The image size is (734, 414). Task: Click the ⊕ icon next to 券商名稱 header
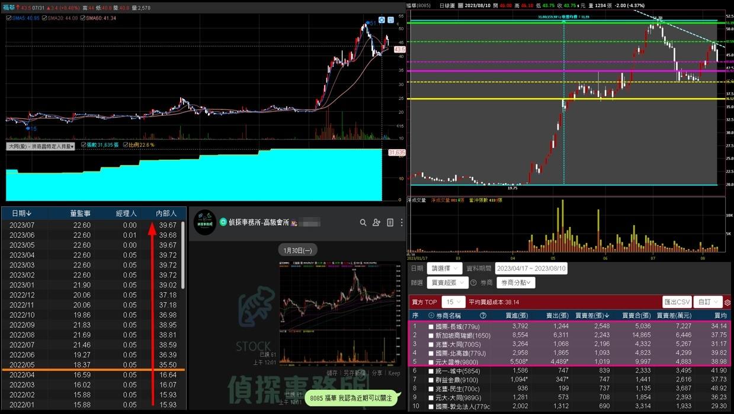(x=431, y=315)
